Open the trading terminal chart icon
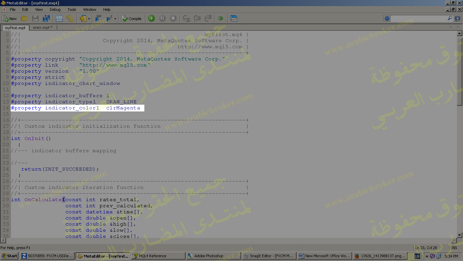463x261 pixels. [234, 19]
